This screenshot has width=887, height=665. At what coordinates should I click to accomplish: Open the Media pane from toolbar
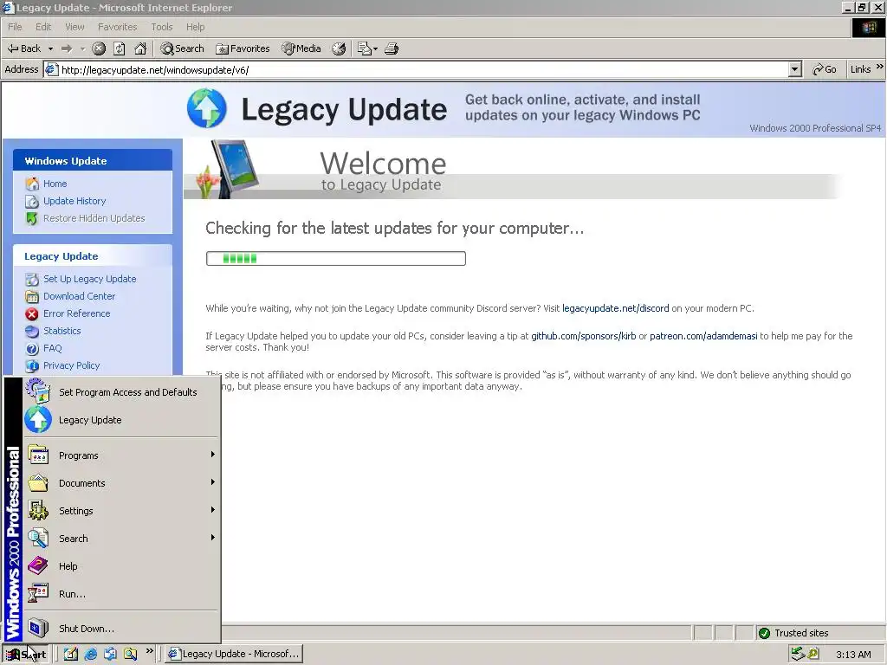point(301,48)
